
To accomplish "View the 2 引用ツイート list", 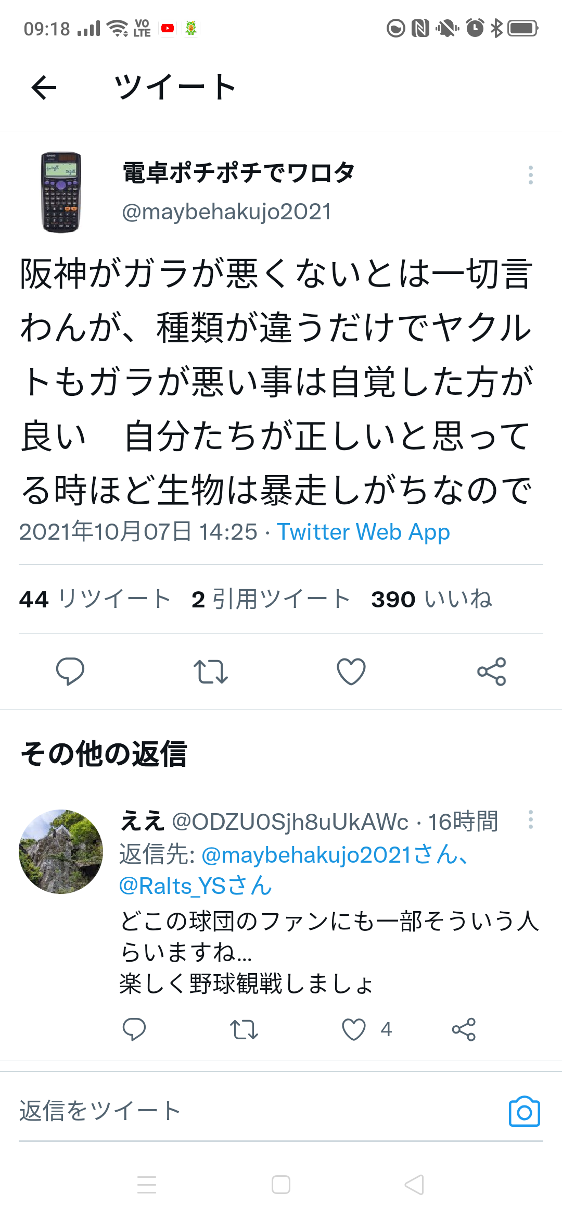I will [x=271, y=599].
